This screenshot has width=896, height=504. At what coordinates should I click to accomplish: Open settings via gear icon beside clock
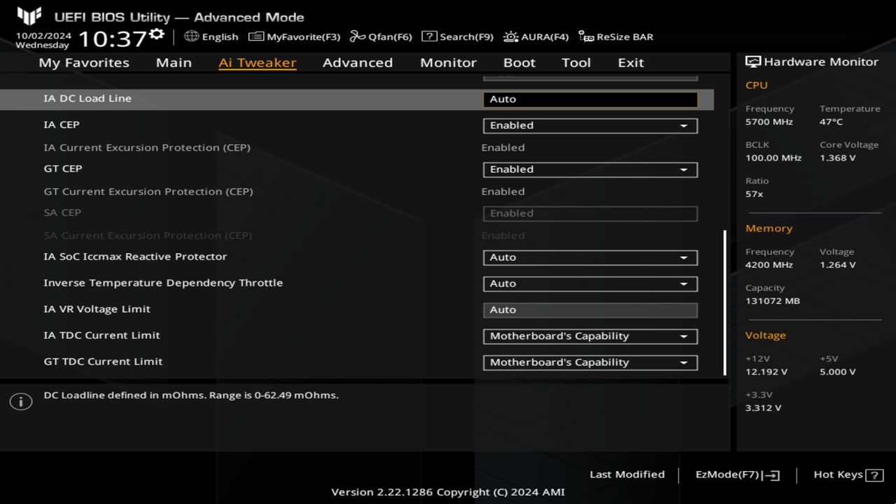(157, 34)
